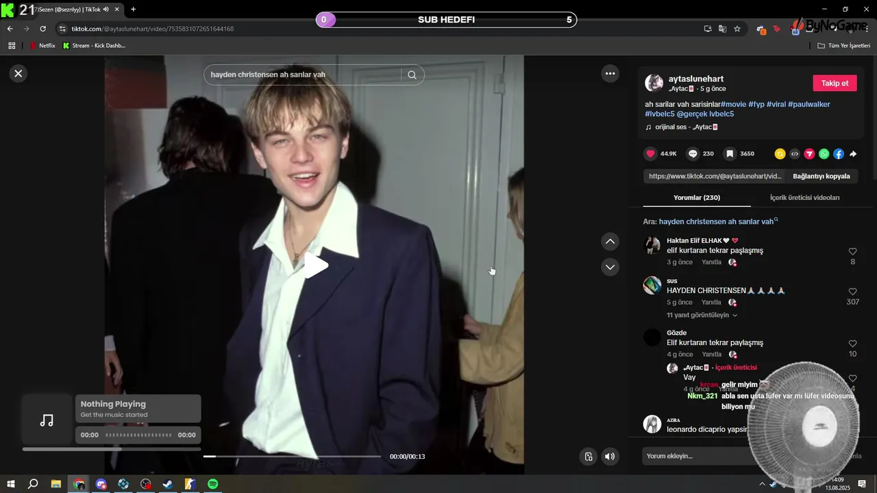Like Gözde's comment
The width and height of the screenshot is (877, 493).
(852, 344)
